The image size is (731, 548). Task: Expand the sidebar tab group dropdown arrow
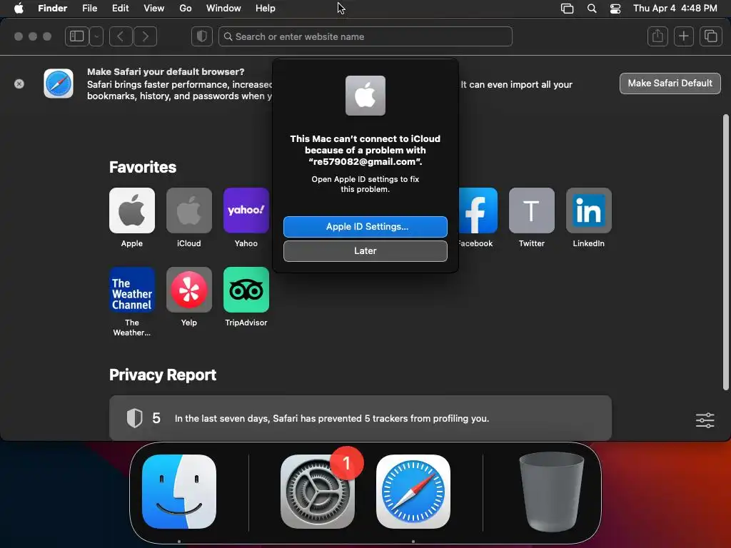96,36
